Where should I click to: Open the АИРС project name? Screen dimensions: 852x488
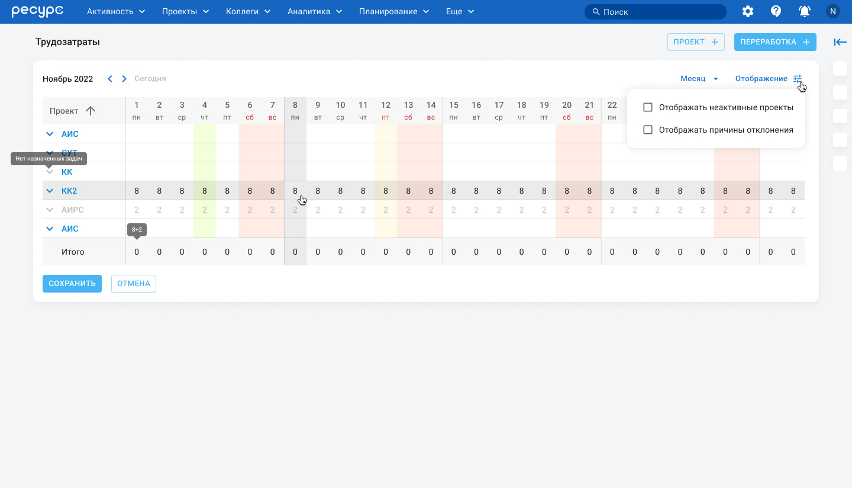73,210
